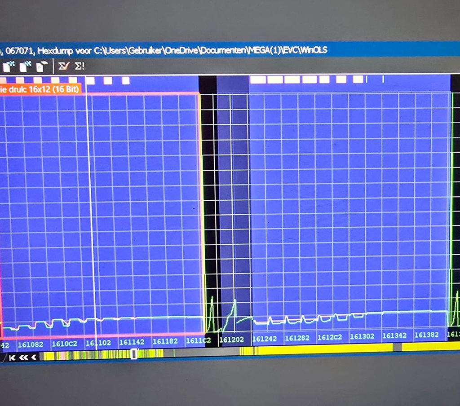This screenshot has width=460, height=406.
Task: Click address label 161382
Action: pos(427,335)
